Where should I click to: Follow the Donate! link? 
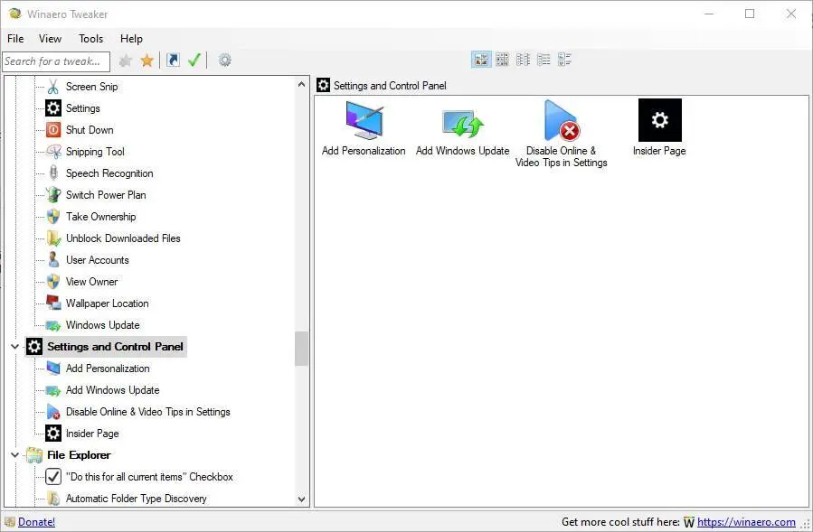coord(36,522)
